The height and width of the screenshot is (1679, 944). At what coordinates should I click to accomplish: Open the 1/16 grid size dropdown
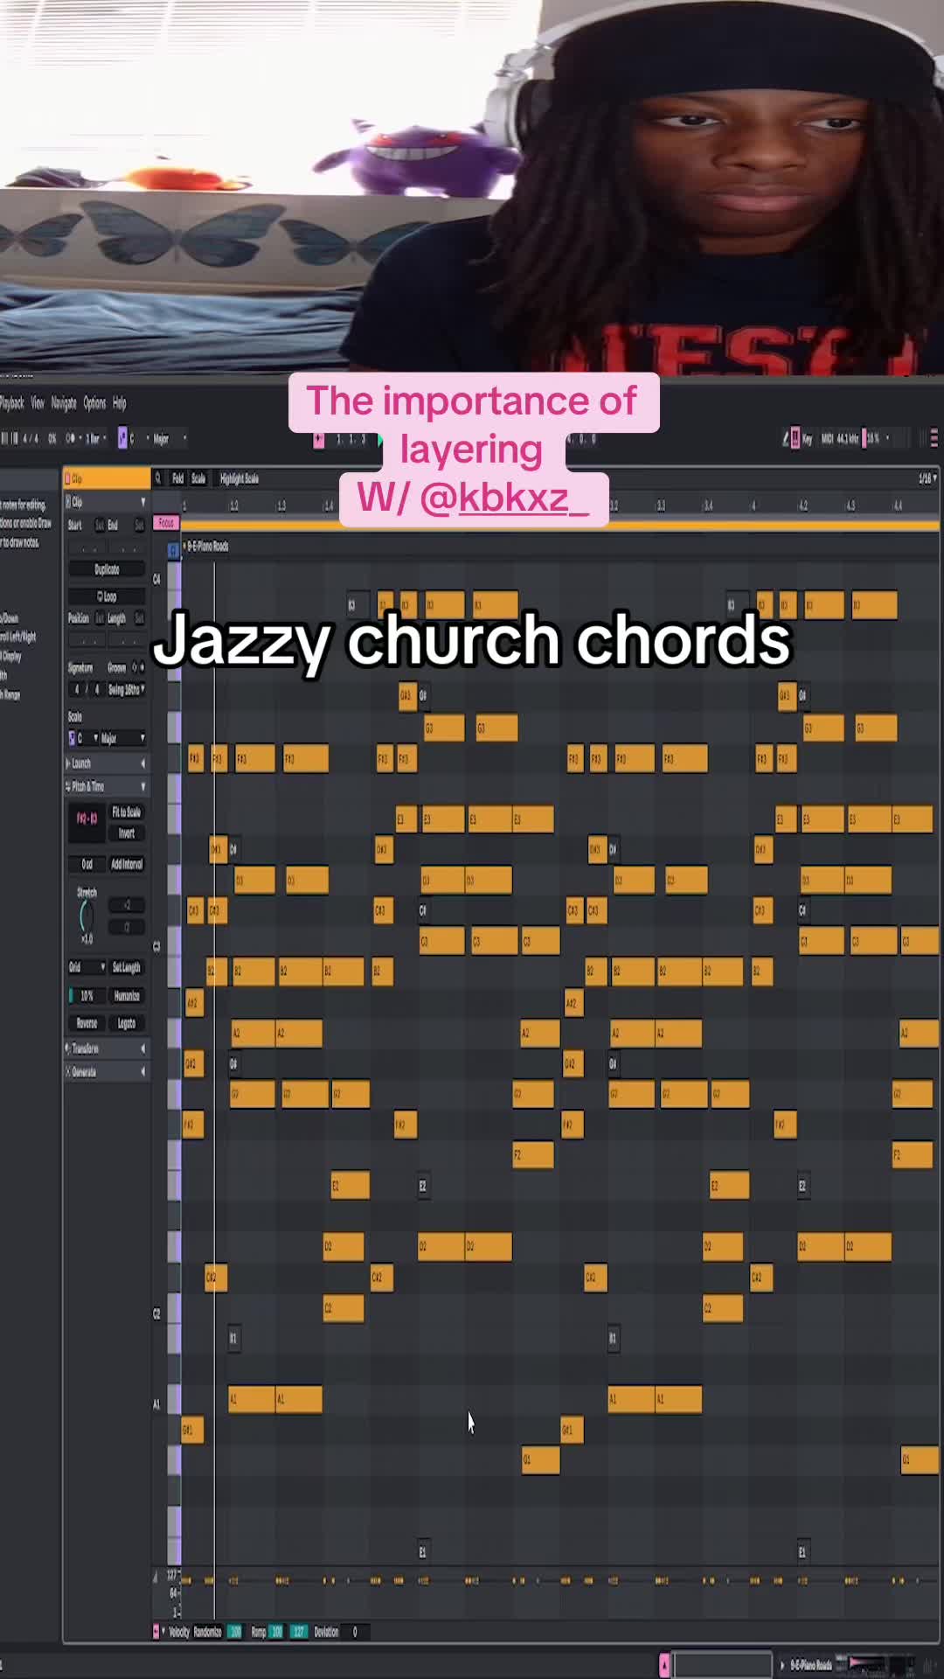[928, 478]
